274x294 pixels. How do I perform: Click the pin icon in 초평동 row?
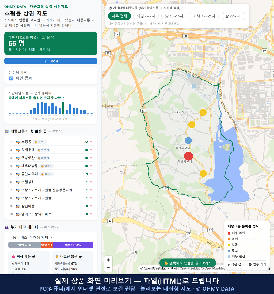[x=91, y=142]
